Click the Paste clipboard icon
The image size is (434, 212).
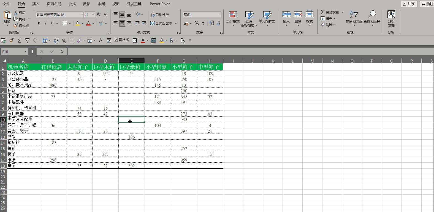point(7,15)
